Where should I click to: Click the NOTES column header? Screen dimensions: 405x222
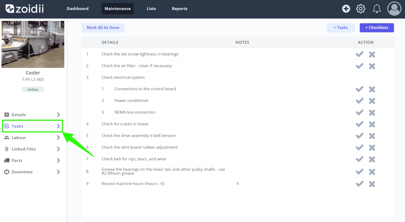click(x=242, y=42)
